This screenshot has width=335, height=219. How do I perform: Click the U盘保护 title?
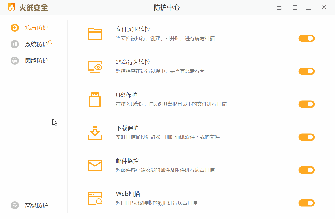pos(127,95)
